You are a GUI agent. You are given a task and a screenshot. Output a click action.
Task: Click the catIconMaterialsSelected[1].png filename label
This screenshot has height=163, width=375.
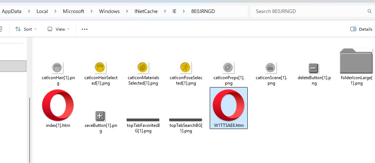pos(143,81)
